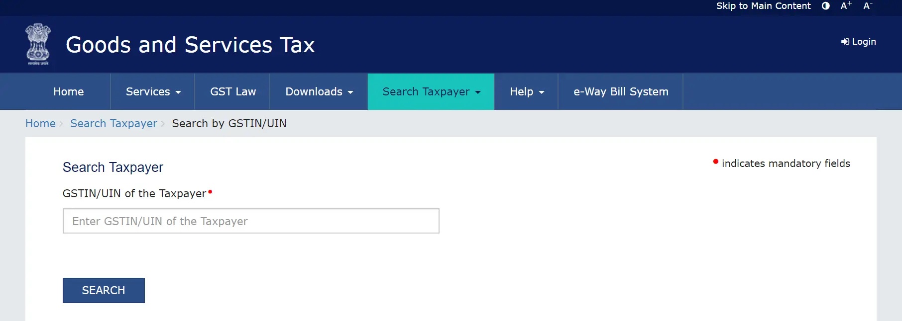Expand the Search Taxpayer navigation dropdown
The width and height of the screenshot is (902, 321).
coord(431,91)
